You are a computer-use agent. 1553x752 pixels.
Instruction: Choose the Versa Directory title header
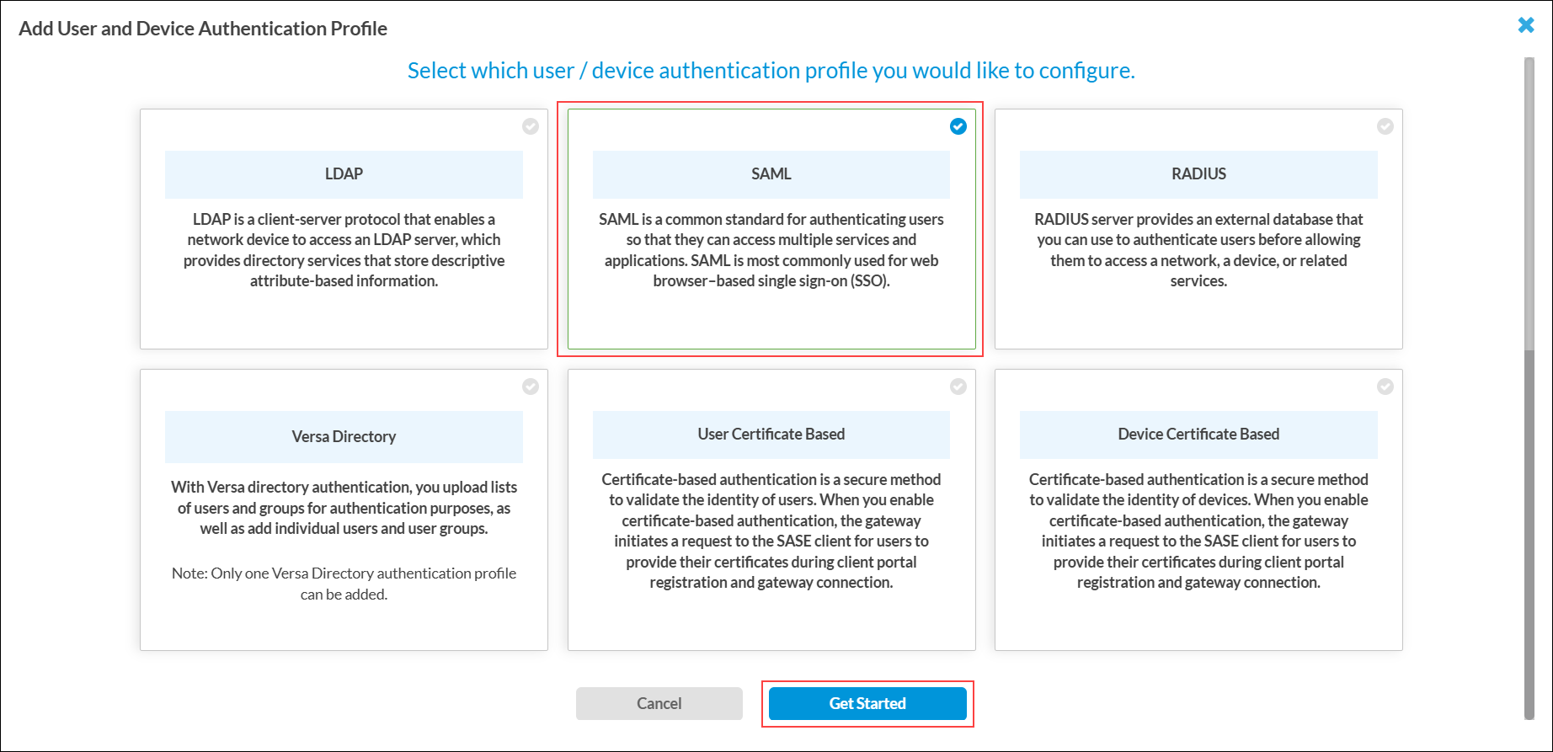(x=344, y=436)
